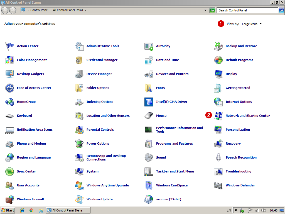Open the Windows Firewall brick wall icon
Image resolution: width=285 pixels, height=214 pixels.
tap(10, 200)
